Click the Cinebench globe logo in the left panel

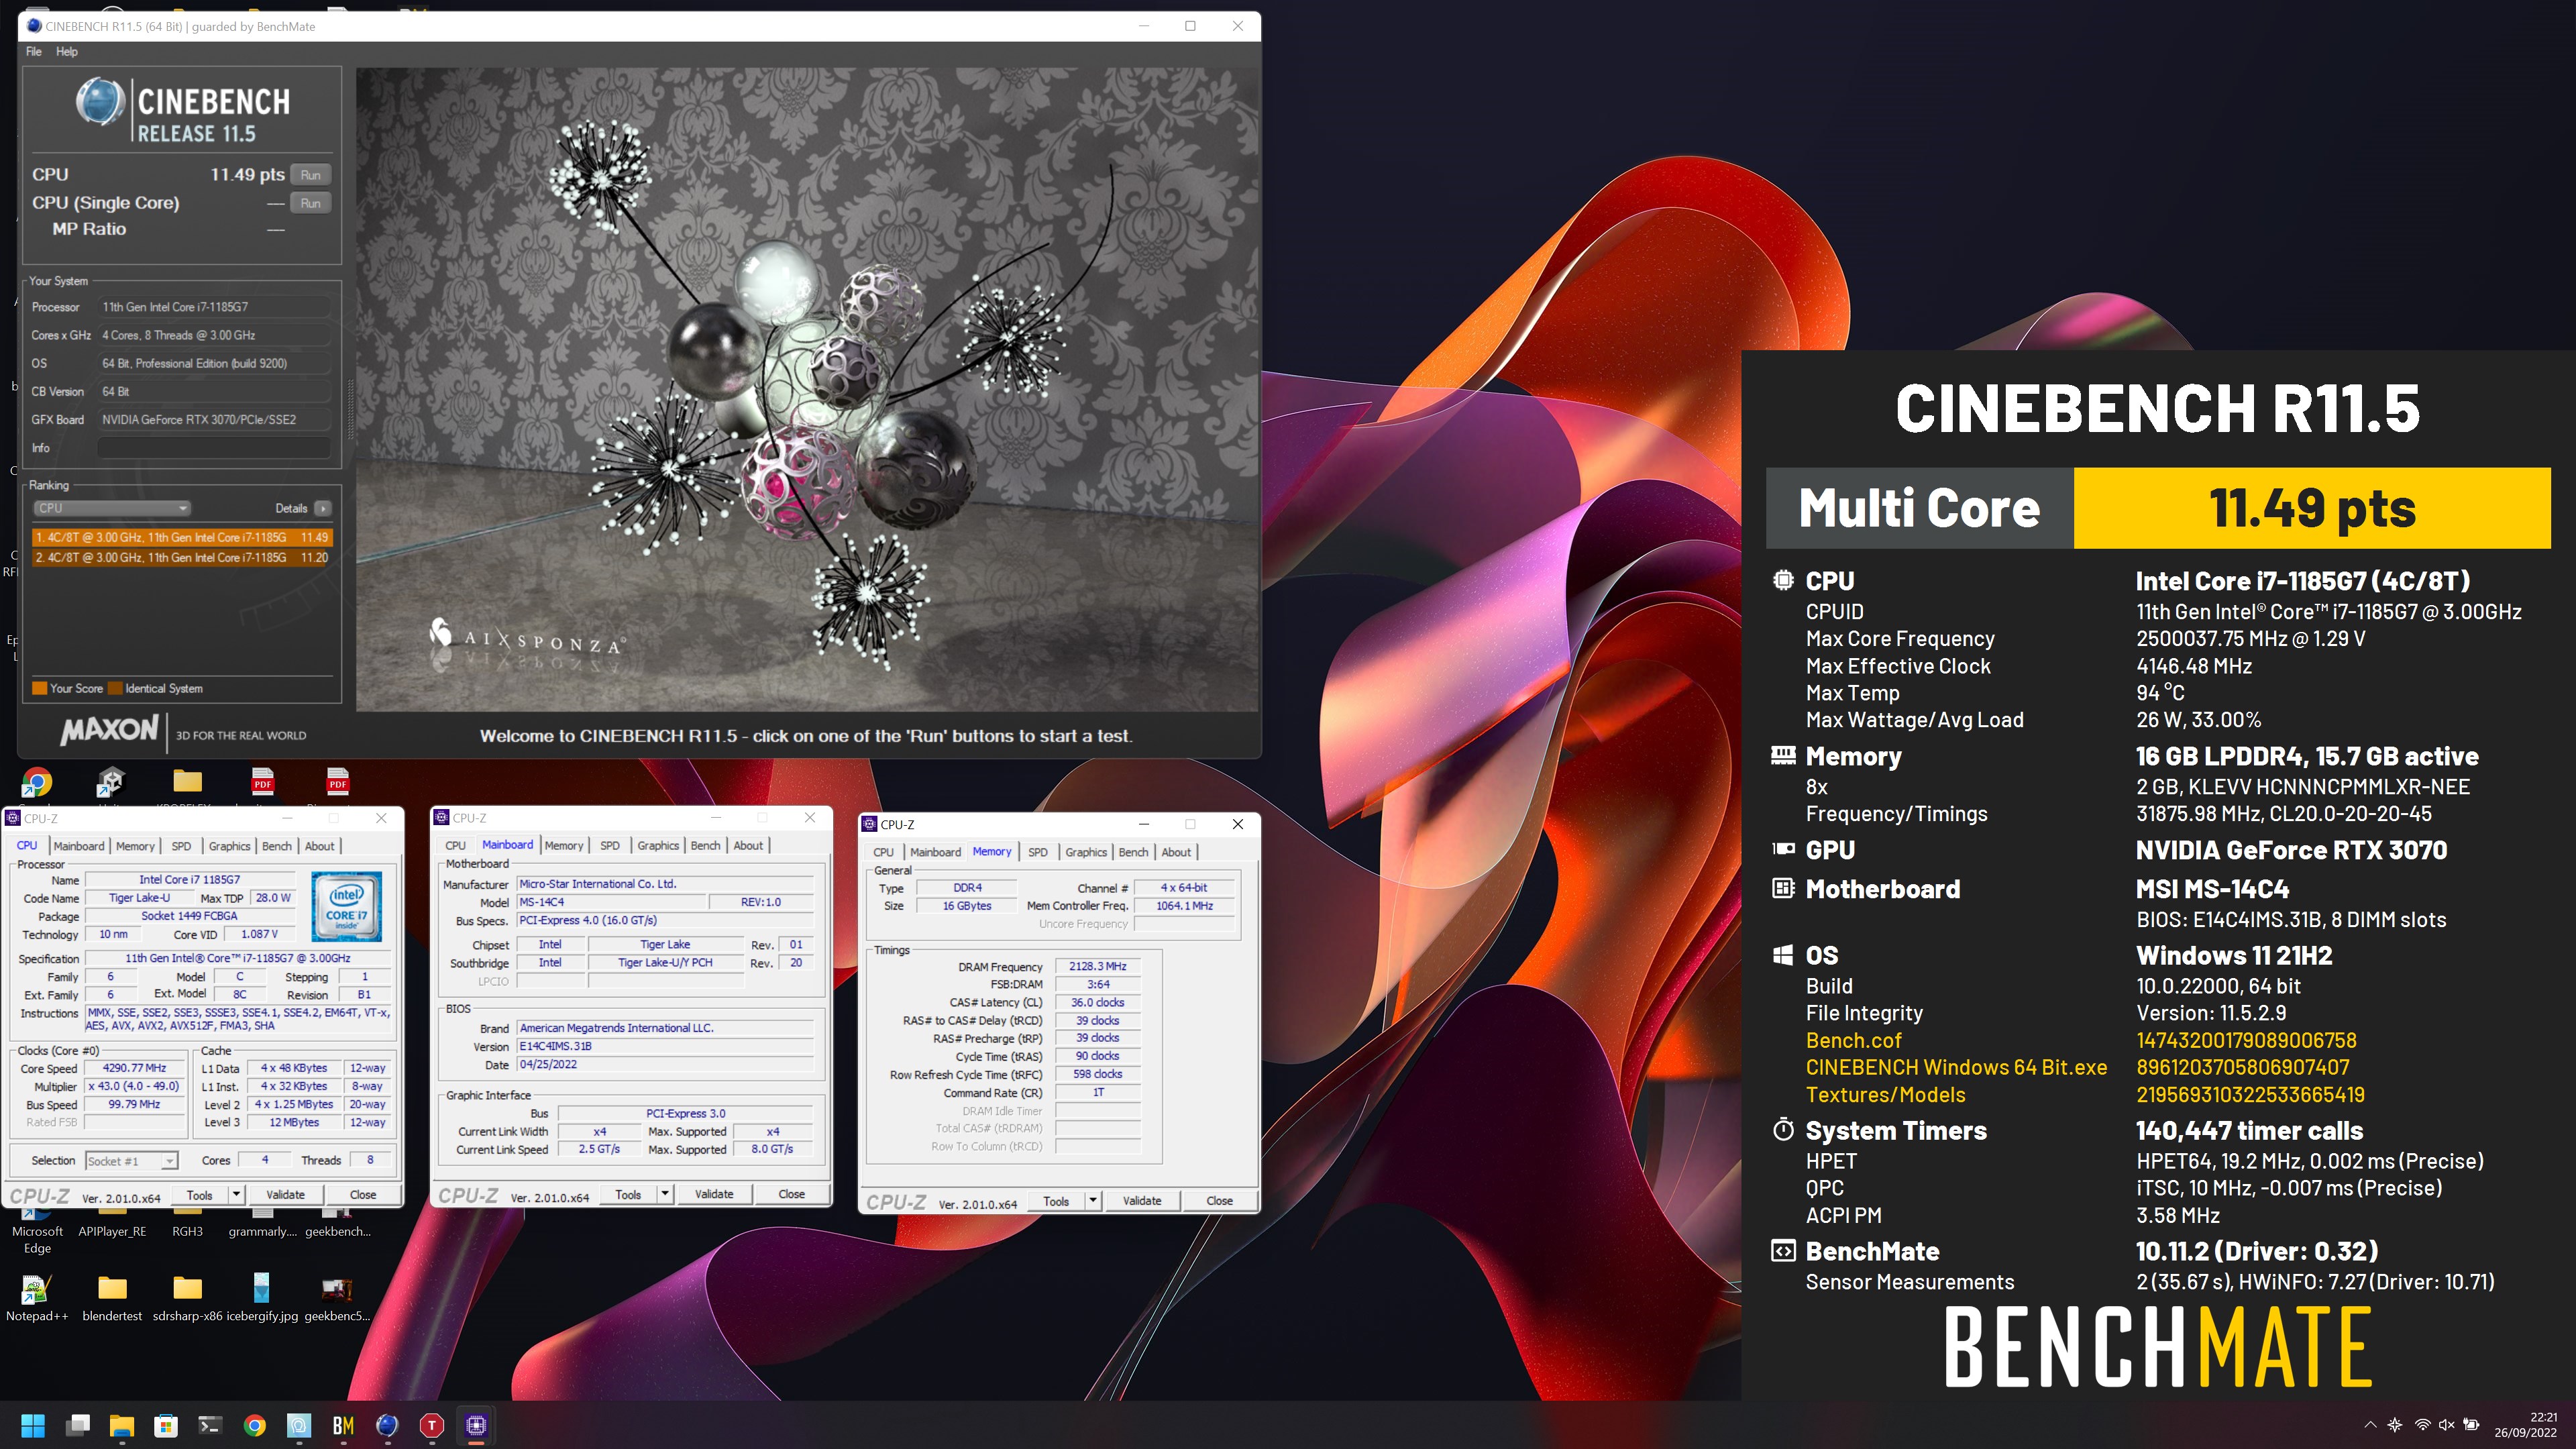pos(100,102)
